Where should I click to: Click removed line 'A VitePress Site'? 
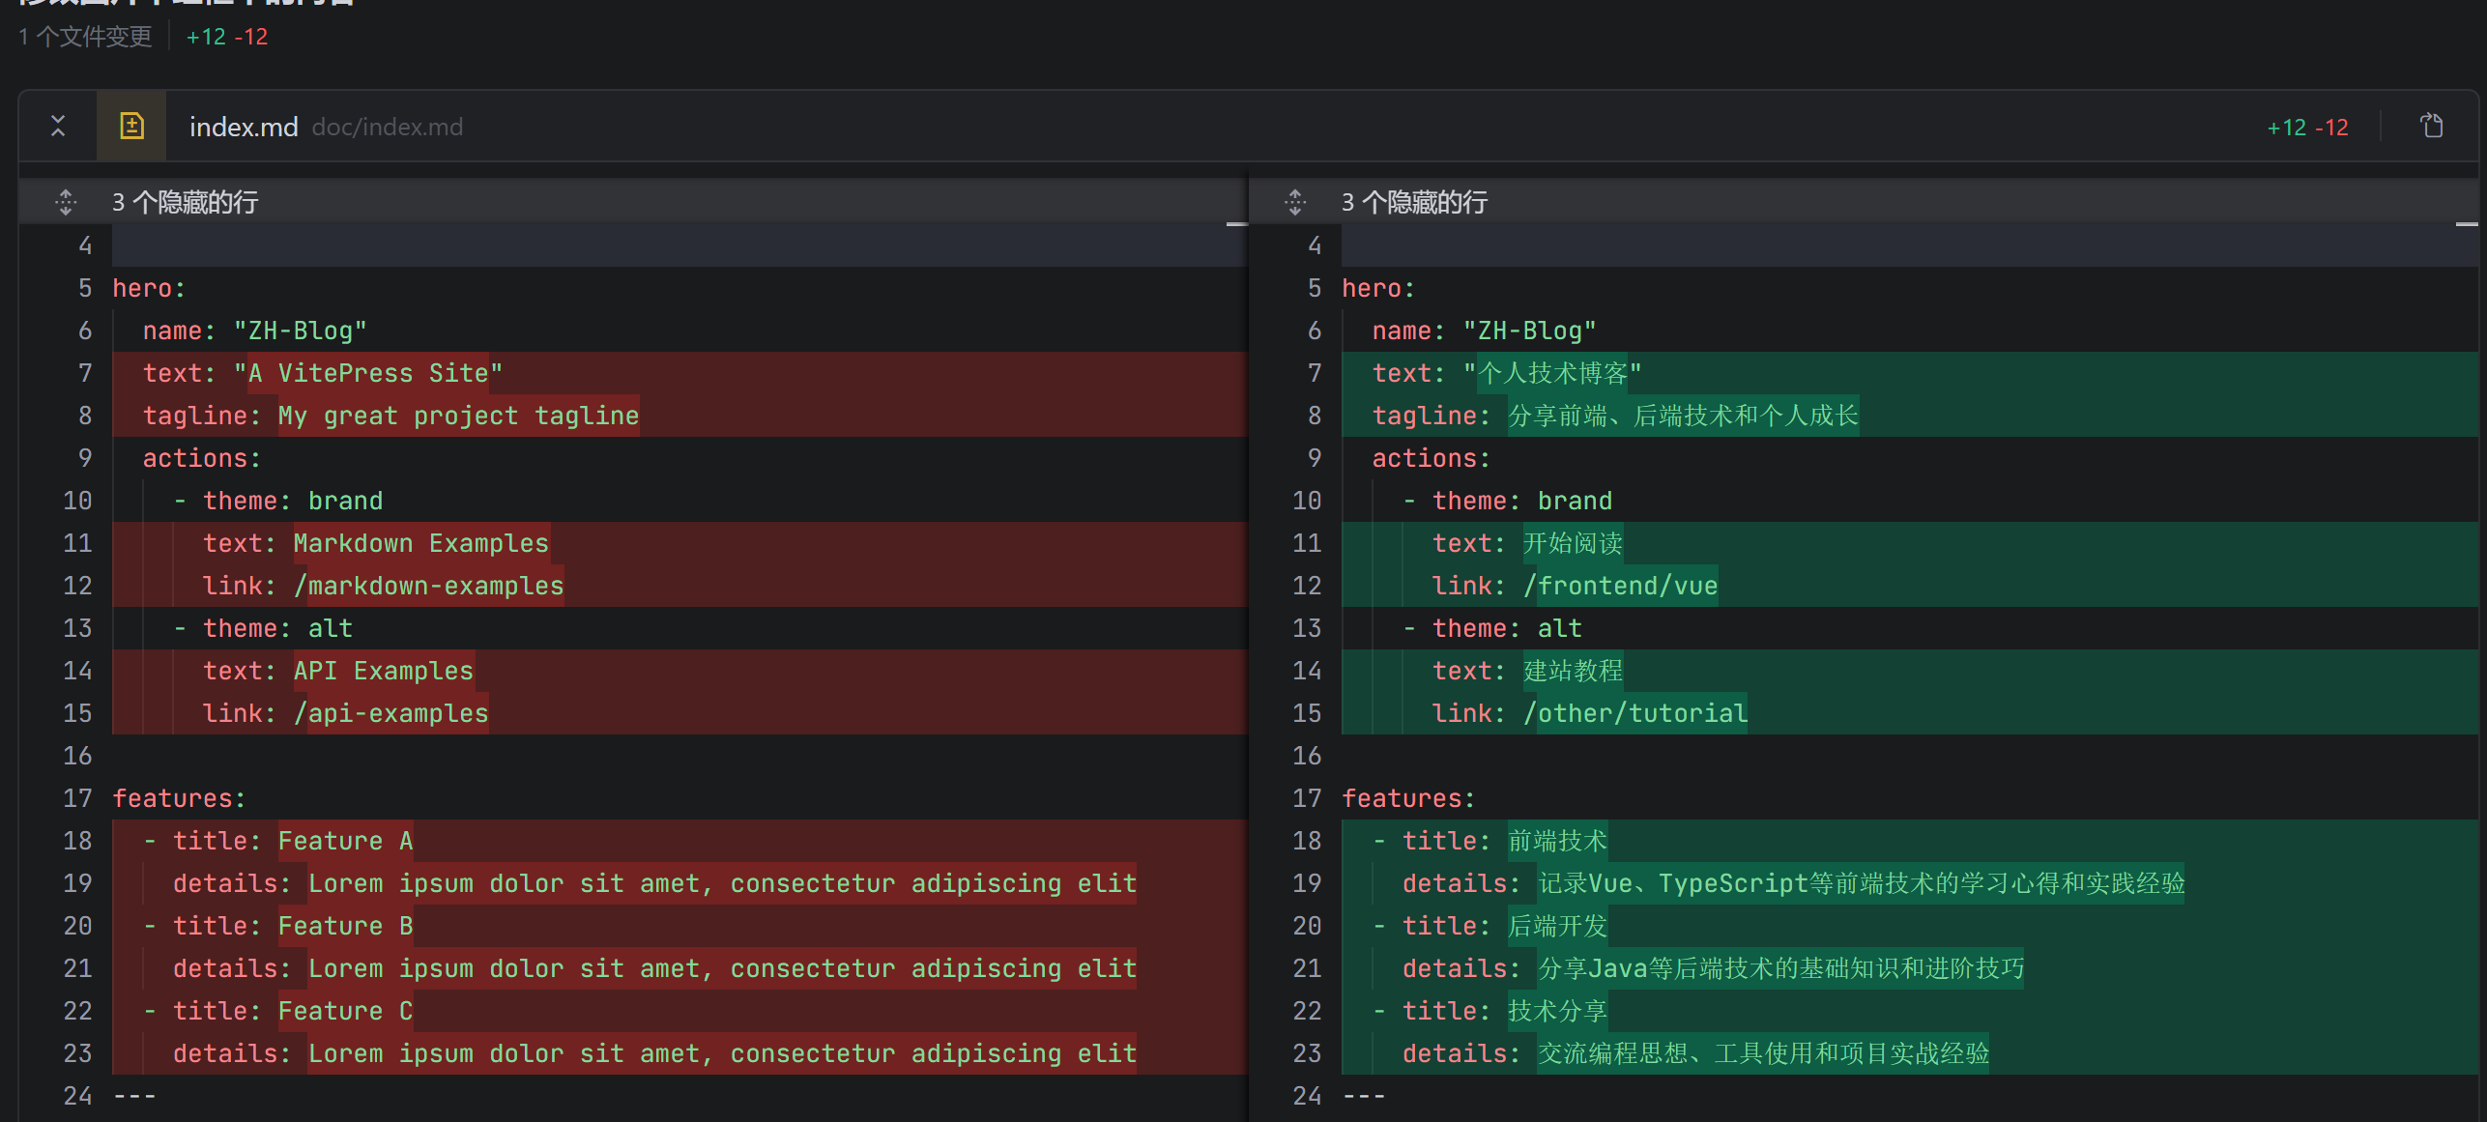pos(367,373)
